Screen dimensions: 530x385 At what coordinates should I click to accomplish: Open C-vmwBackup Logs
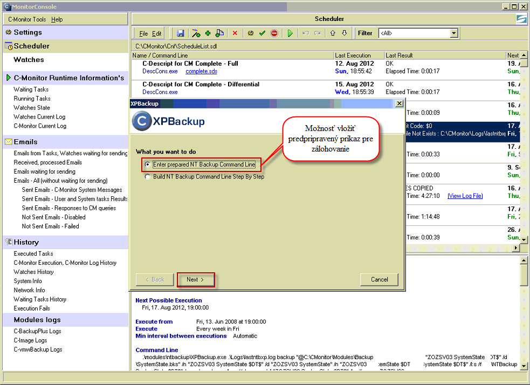pyautogui.click(x=38, y=350)
